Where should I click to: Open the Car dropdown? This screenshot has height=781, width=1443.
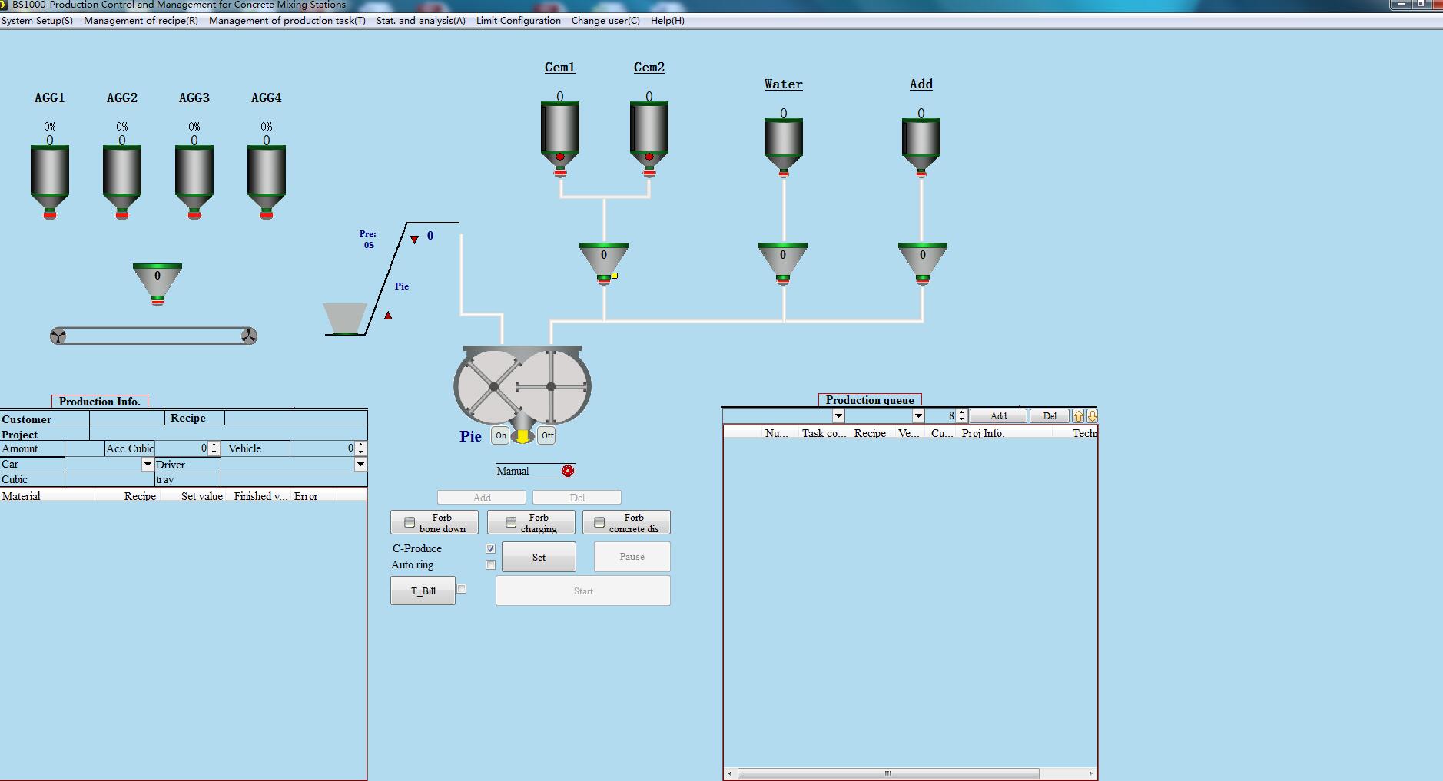click(x=148, y=465)
